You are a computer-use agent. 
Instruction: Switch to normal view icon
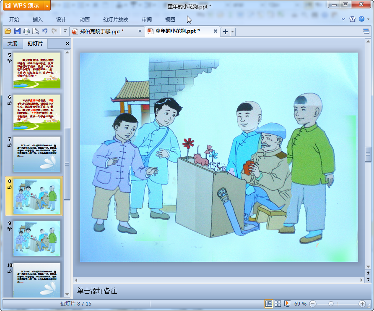(269, 304)
